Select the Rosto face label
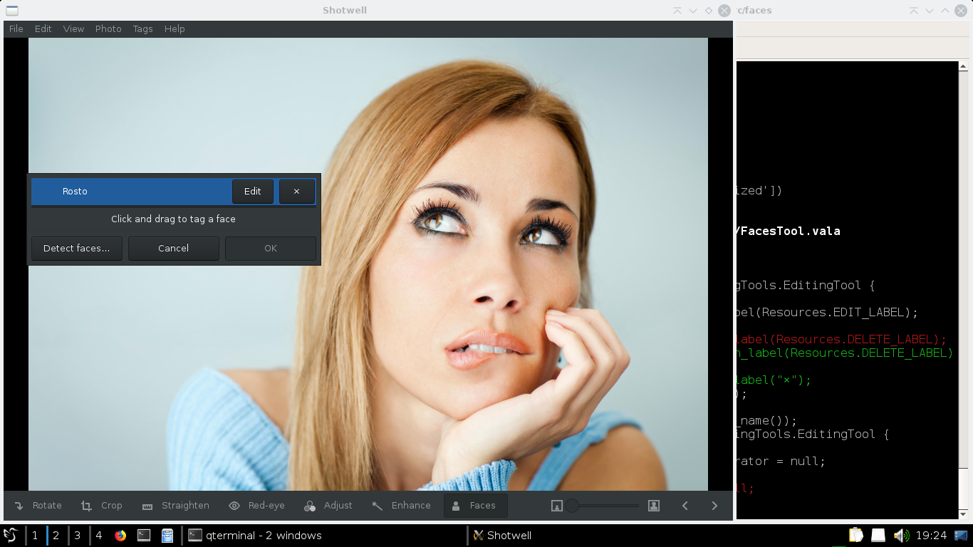This screenshot has height=547, width=973. (75, 192)
